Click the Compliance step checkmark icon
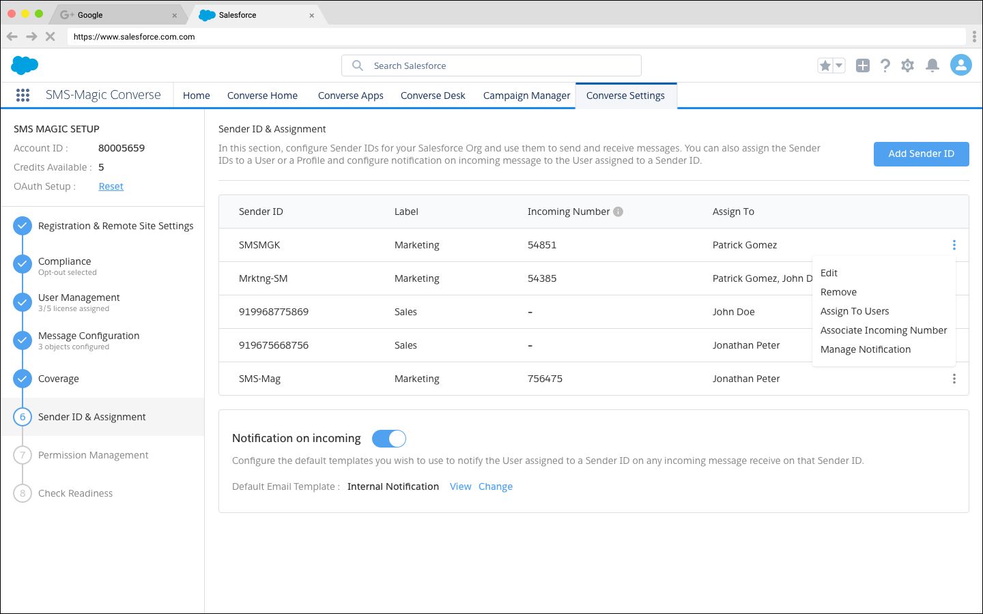The image size is (983, 614). (x=23, y=264)
